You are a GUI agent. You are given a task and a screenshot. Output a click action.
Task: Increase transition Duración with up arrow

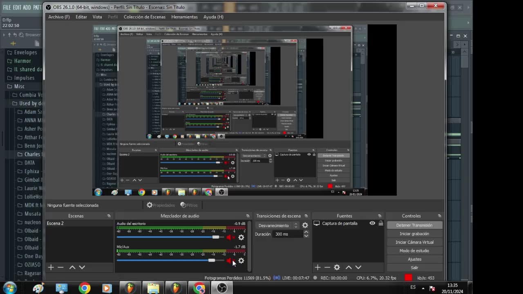pyautogui.click(x=306, y=232)
